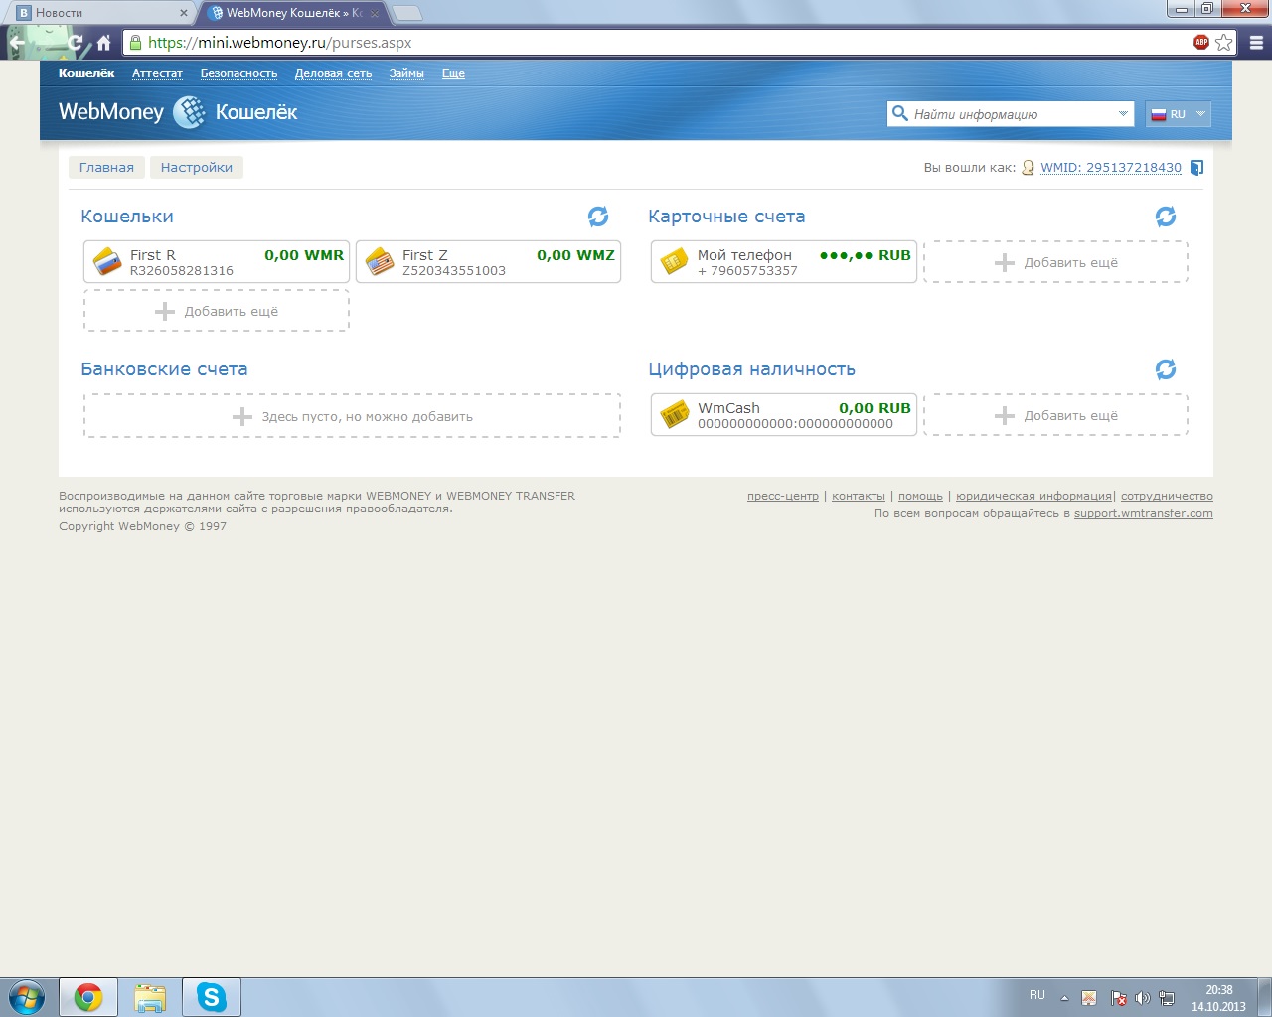Viewport: 1272px width, 1017px height.
Task: Open the сотрудничество footer link
Action: [1167, 496]
